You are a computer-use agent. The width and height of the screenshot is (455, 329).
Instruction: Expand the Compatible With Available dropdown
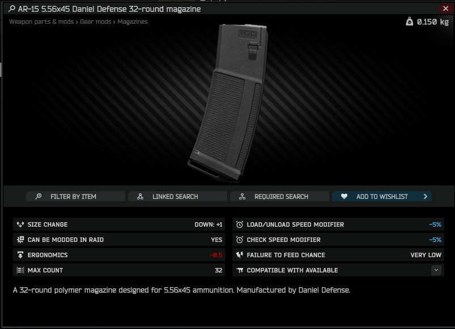pos(436,270)
